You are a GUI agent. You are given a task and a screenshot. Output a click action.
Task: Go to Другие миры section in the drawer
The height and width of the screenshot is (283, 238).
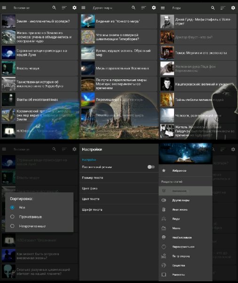point(185,200)
